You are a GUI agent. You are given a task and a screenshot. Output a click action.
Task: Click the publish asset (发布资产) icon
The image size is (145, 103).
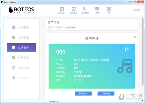(62, 9)
